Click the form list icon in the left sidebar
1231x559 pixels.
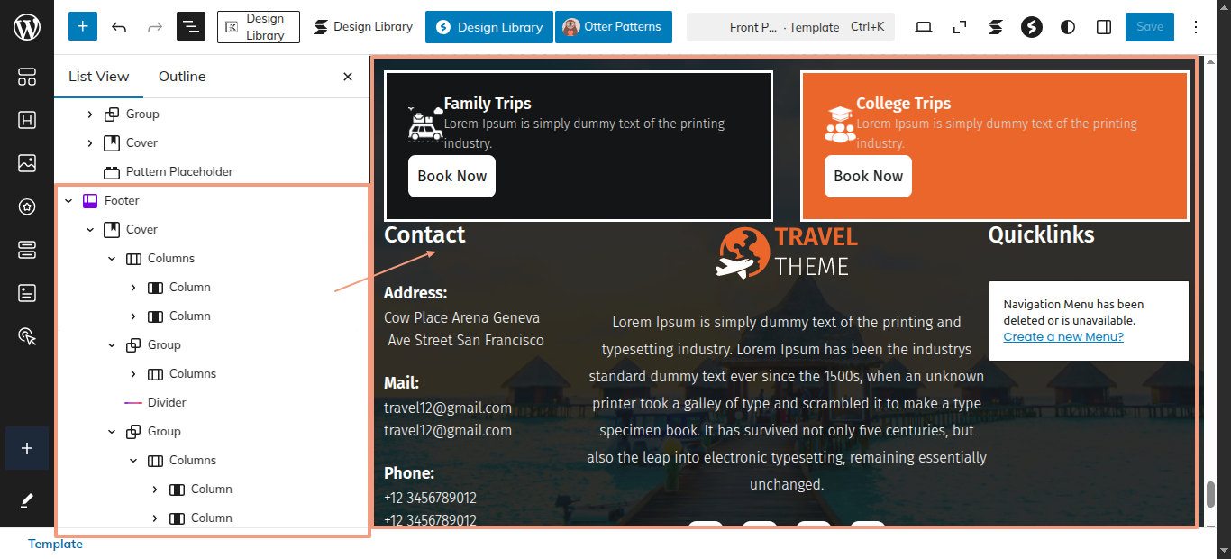click(x=27, y=293)
